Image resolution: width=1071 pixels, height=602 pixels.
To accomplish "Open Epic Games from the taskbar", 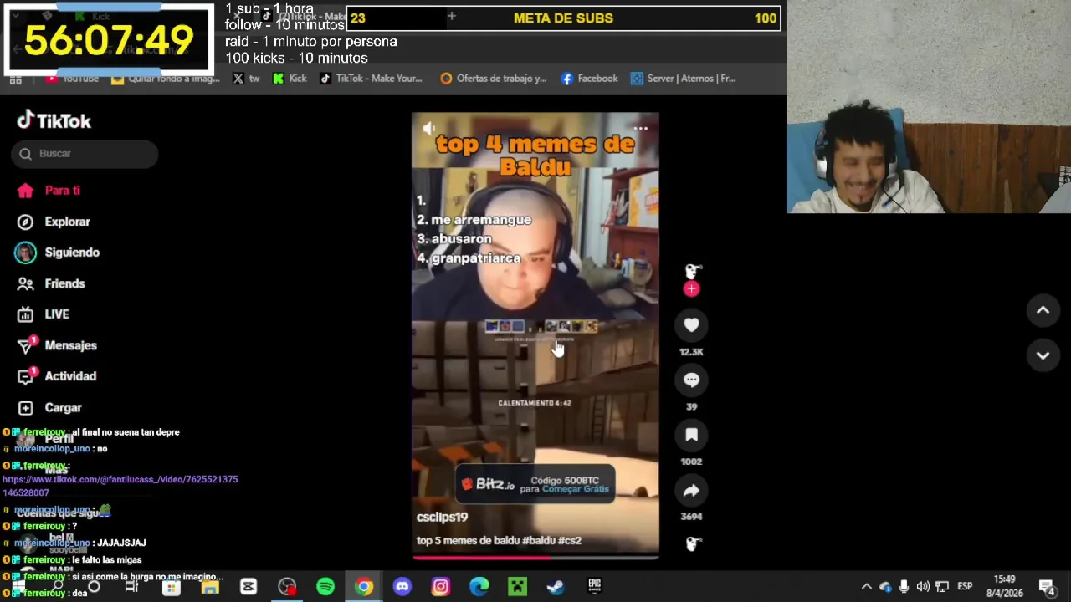I will tap(594, 587).
